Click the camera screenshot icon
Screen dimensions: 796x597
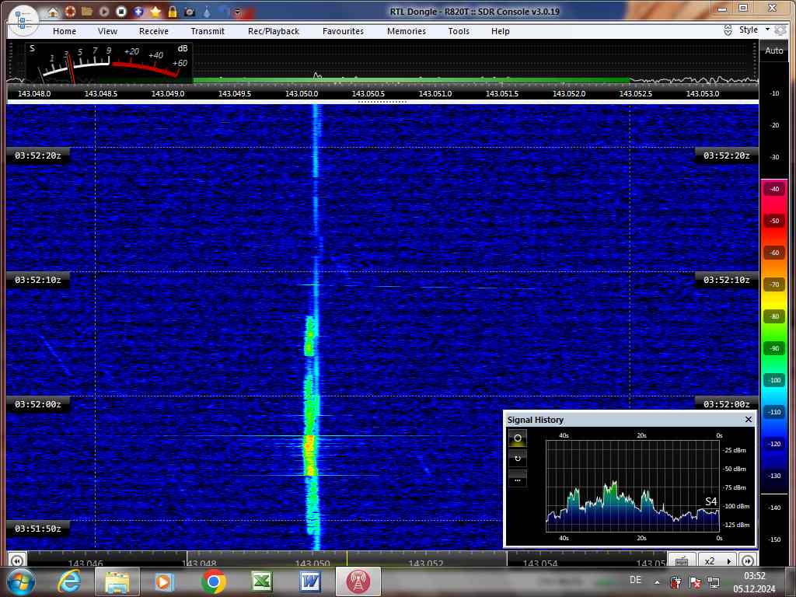[x=190, y=12]
